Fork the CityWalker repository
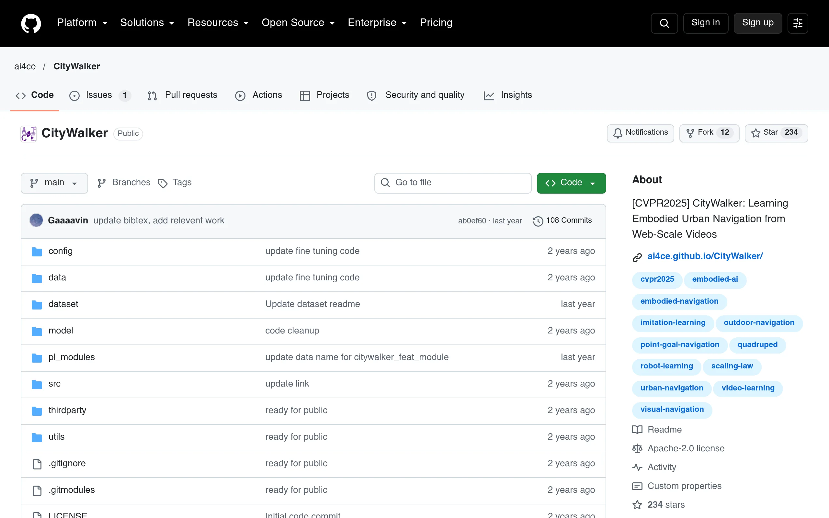This screenshot has width=829, height=518. pos(709,133)
